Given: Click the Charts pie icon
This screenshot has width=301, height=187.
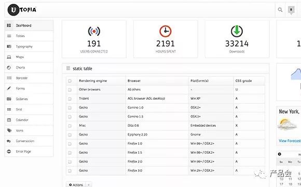Looking at the screenshot, I should pos(9,68).
